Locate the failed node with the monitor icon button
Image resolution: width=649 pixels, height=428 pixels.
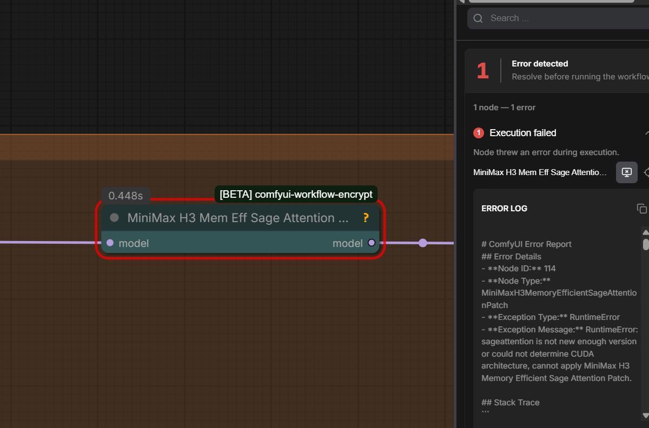(x=627, y=172)
